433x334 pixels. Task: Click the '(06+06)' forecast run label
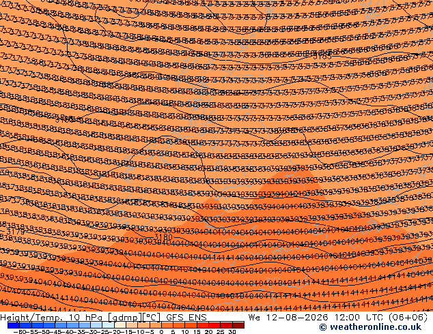pos(408,318)
